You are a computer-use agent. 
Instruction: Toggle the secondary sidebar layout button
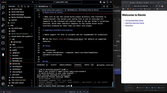(x=107, y=2)
